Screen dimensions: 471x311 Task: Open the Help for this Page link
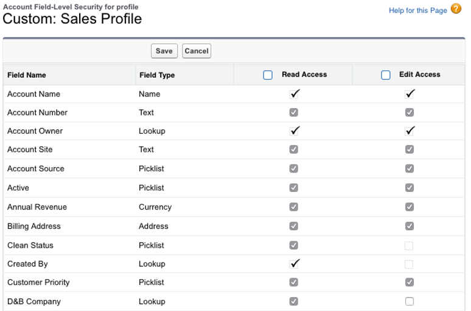pos(418,10)
